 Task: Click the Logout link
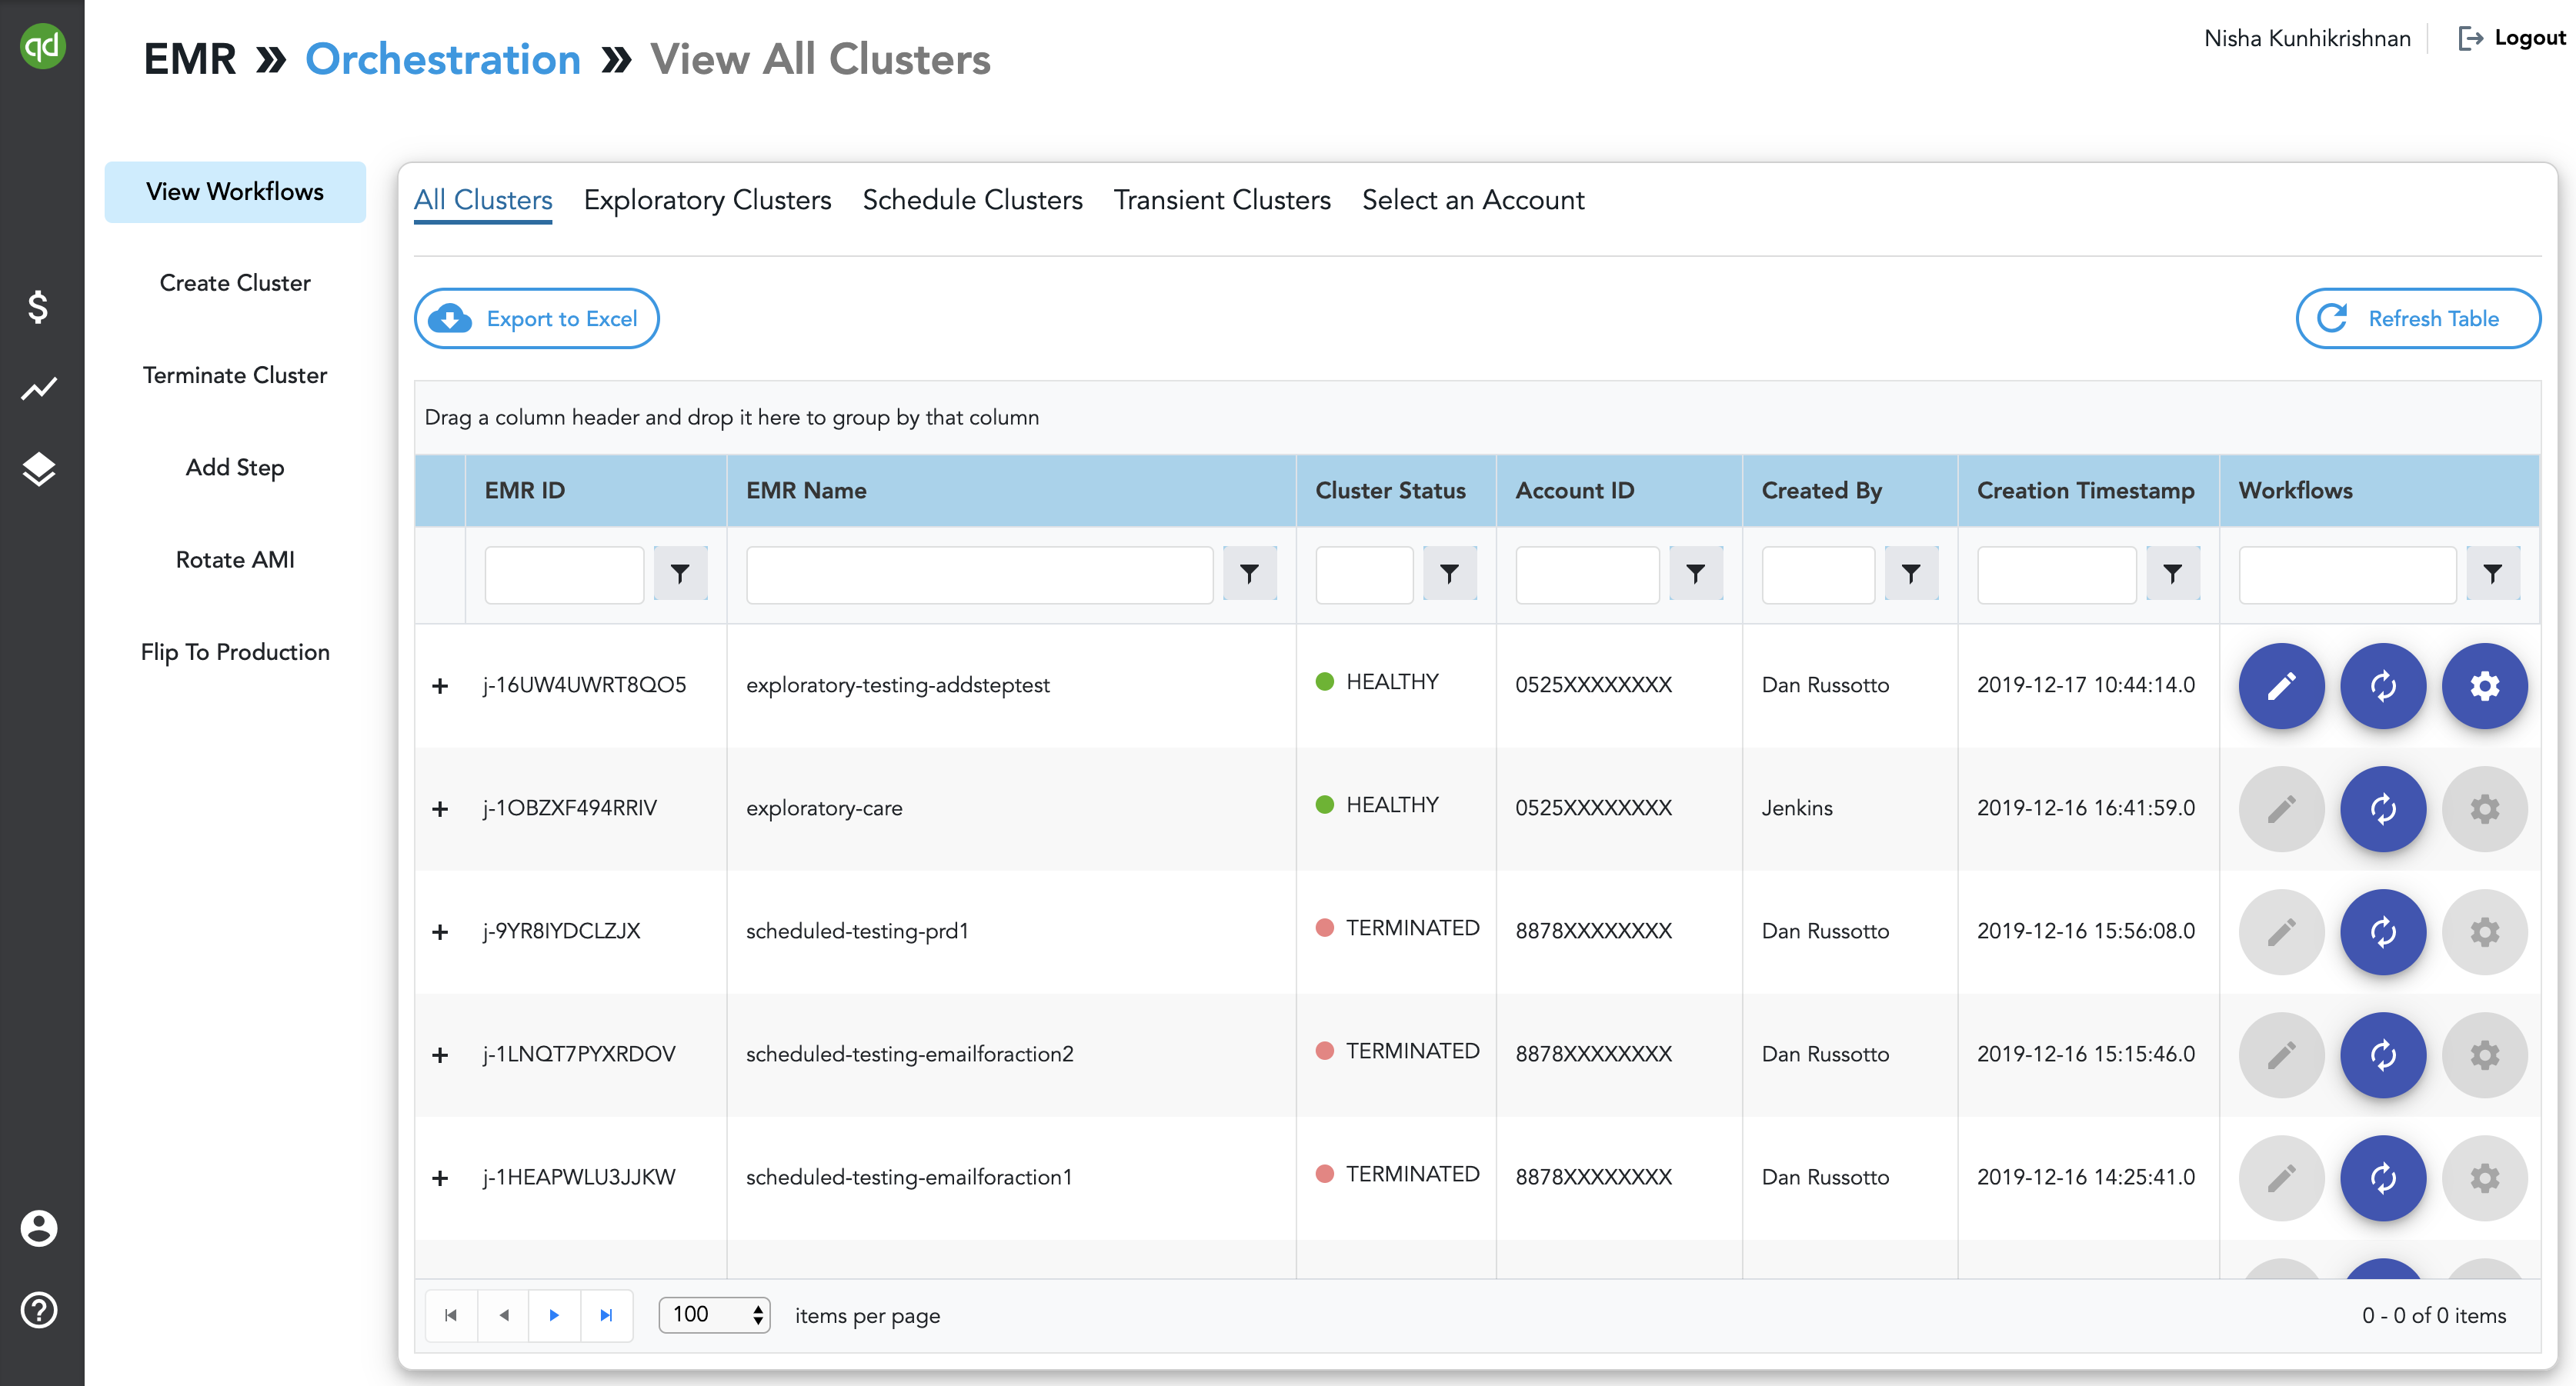(x=2513, y=38)
